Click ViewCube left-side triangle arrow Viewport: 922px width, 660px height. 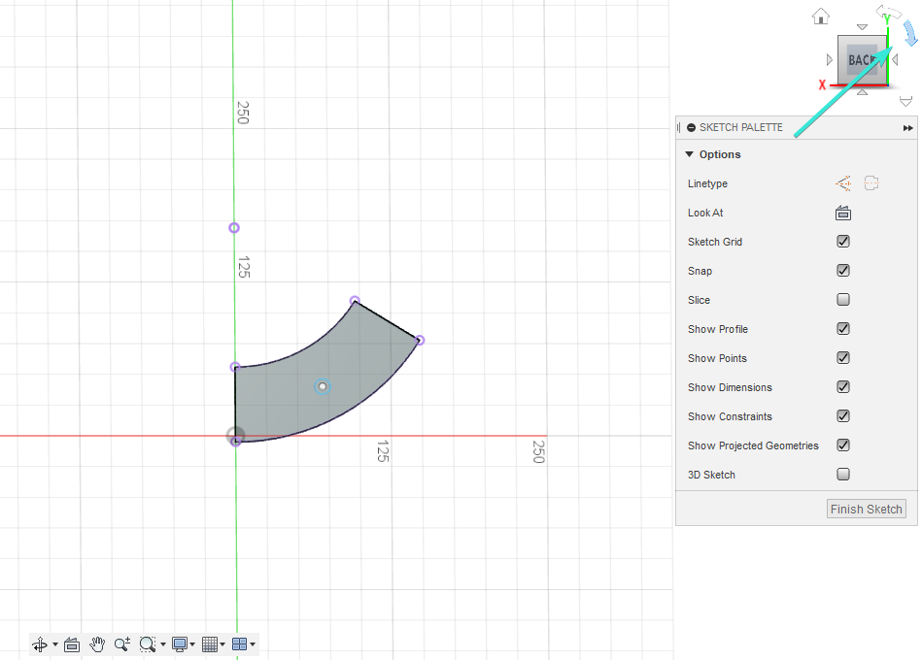830,60
